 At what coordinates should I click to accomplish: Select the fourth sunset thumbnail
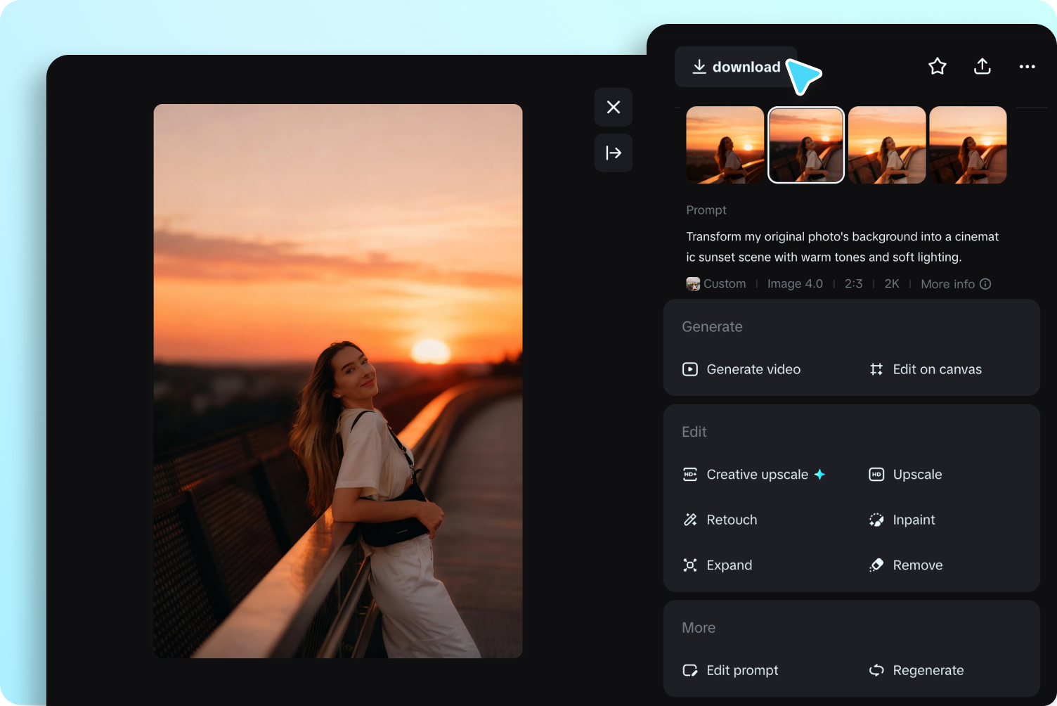point(968,145)
